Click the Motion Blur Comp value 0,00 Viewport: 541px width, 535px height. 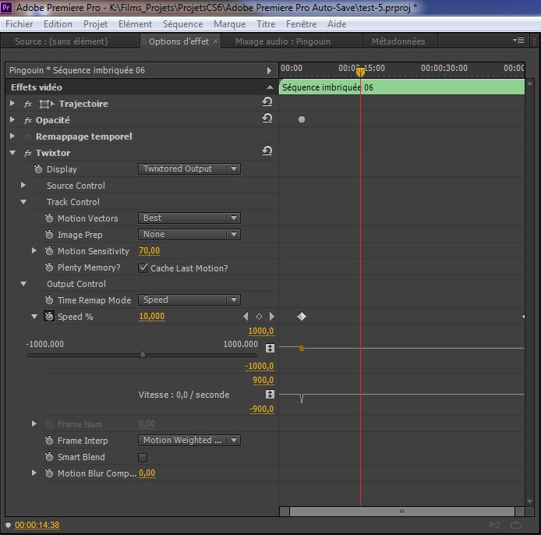[x=147, y=473]
